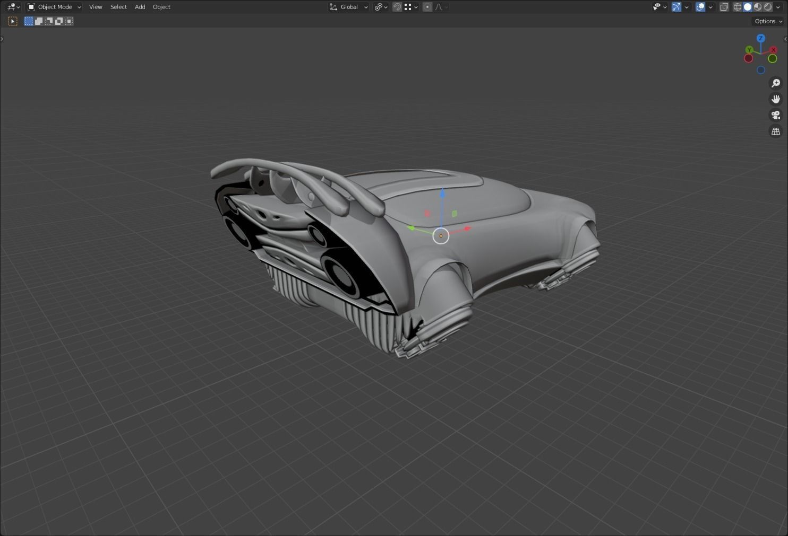The image size is (788, 536).
Task: Switch to solid viewport shading
Action: [x=748, y=7]
